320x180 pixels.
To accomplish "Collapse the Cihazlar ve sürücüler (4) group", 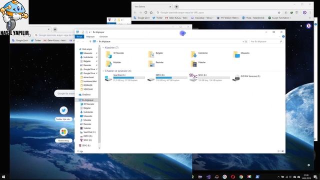I will pyautogui.click(x=103, y=71).
